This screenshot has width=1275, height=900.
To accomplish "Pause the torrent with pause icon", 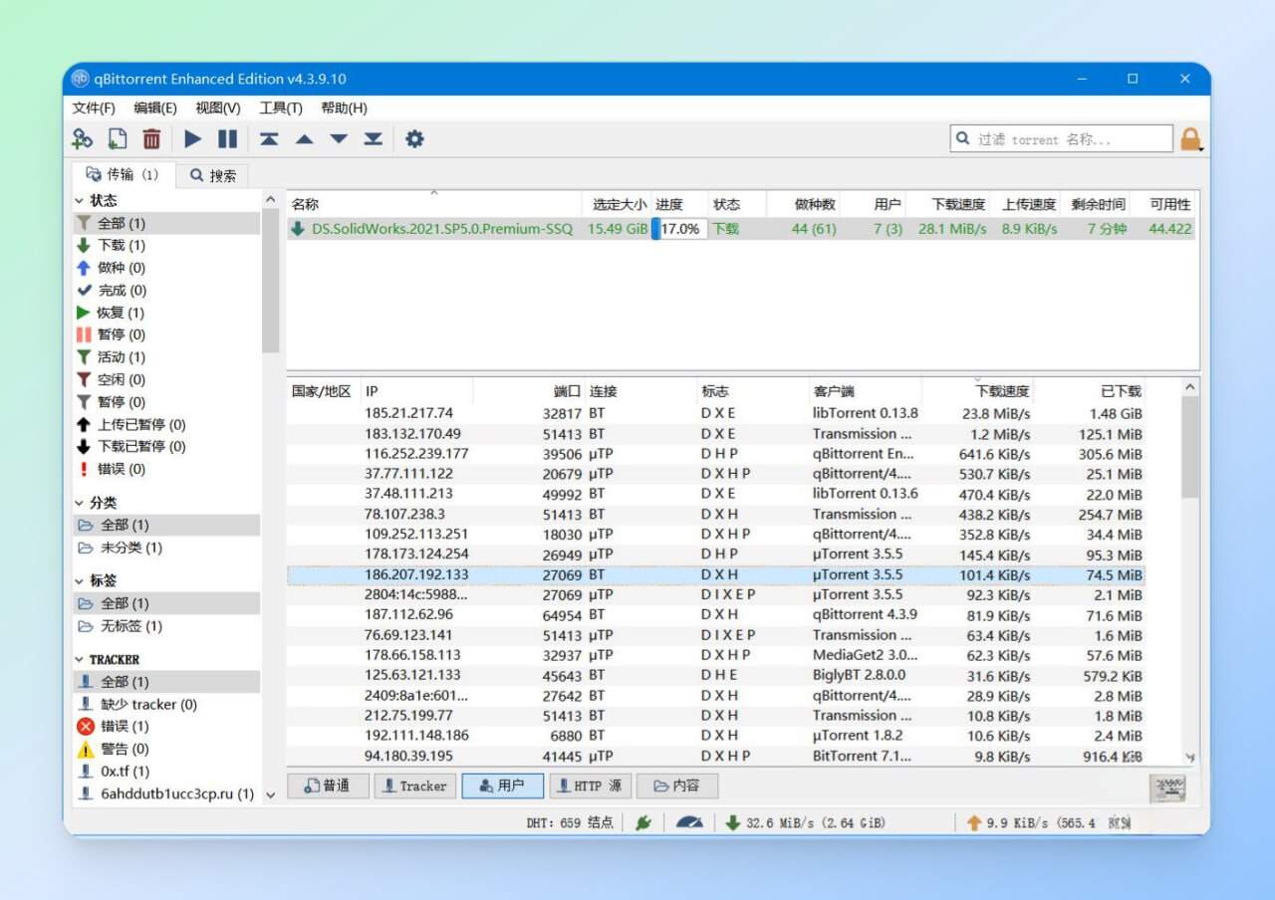I will [x=226, y=139].
